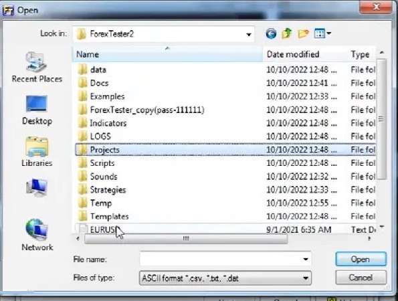Click the vertical scrollbar thumb

pos(381,119)
